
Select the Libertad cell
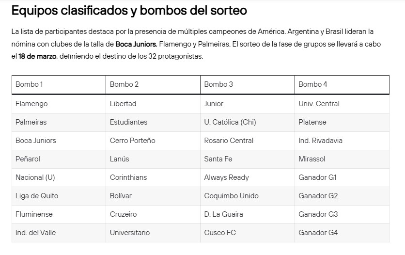pos(123,104)
